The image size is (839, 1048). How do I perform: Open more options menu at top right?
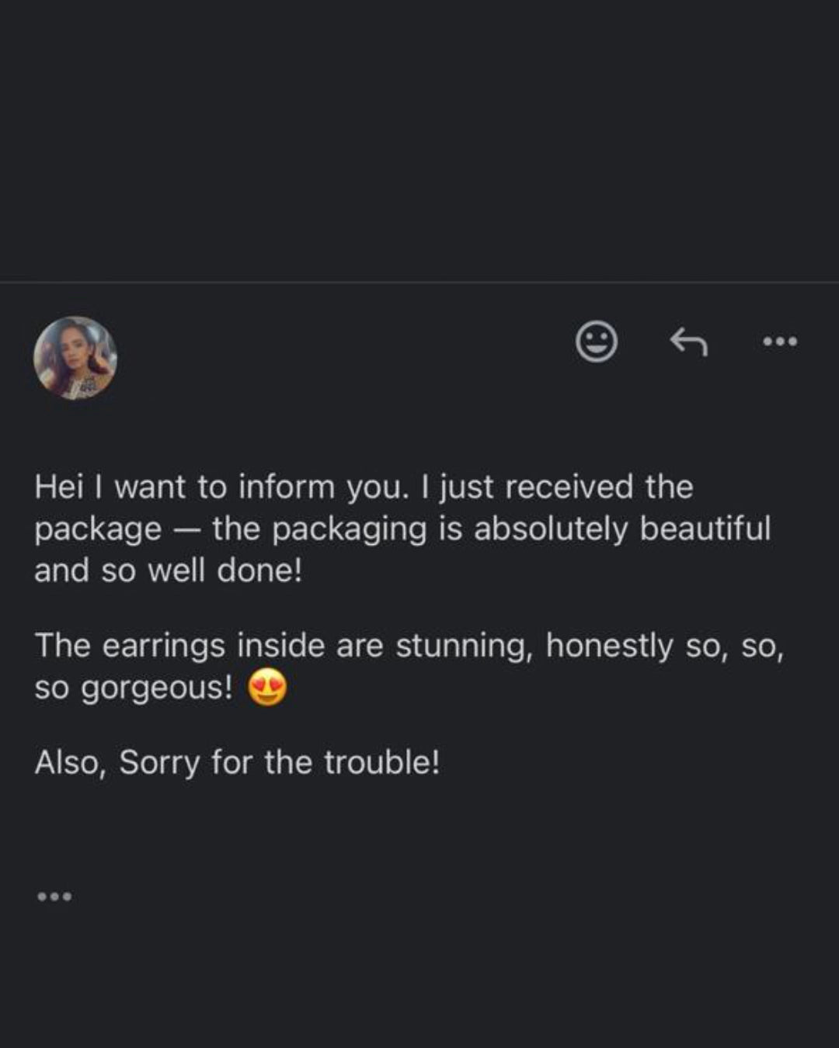pos(779,342)
